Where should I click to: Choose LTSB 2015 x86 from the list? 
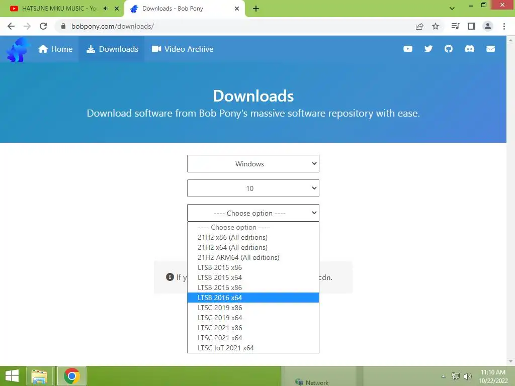[253, 267]
